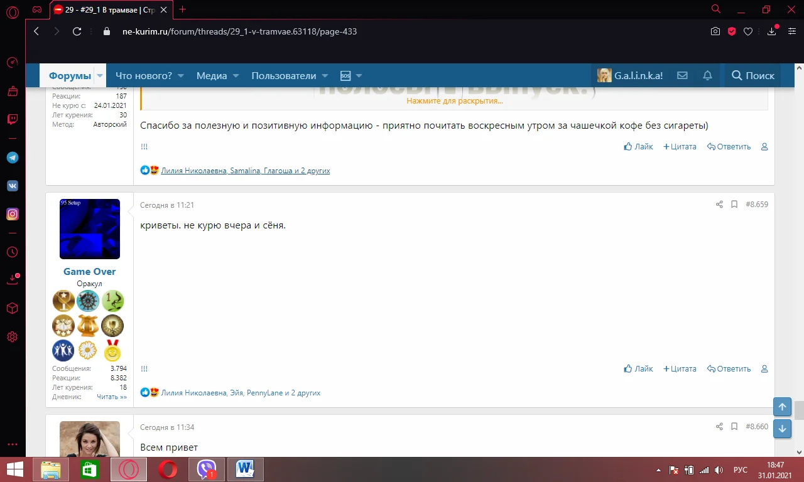Open permalink #8.659
This screenshot has width=804, height=482.
[757, 205]
